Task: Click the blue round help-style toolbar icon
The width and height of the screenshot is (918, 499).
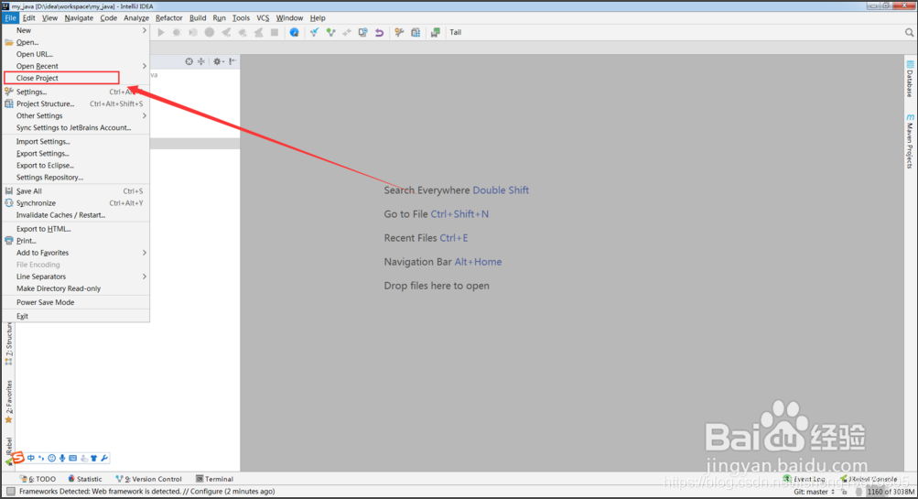Action: pyautogui.click(x=294, y=32)
